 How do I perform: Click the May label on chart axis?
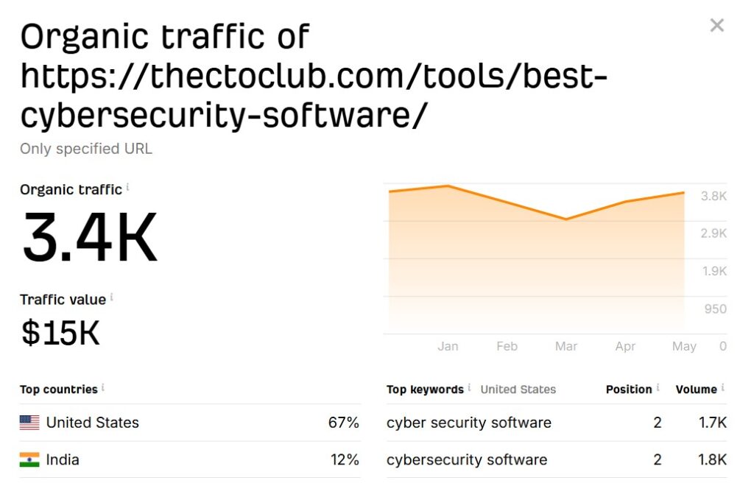point(684,346)
